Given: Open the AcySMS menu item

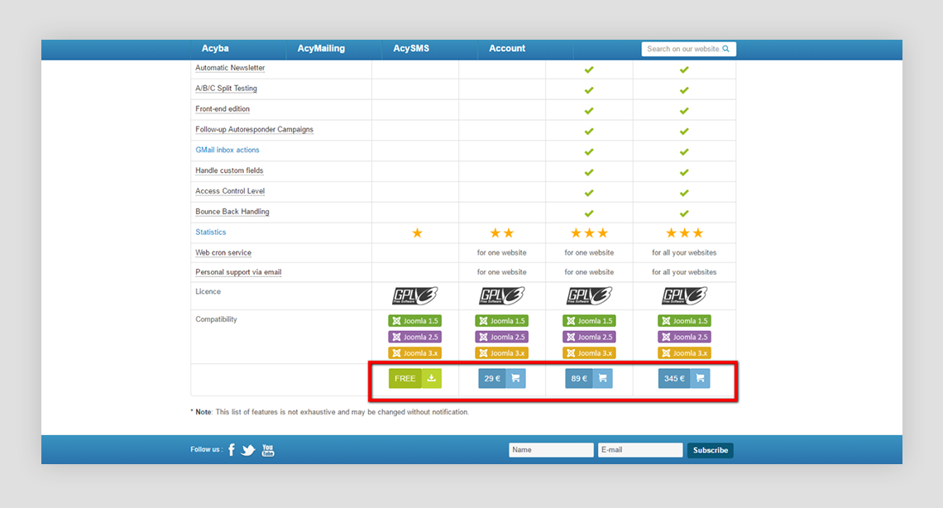Looking at the screenshot, I should click(x=411, y=49).
